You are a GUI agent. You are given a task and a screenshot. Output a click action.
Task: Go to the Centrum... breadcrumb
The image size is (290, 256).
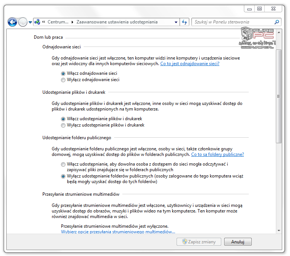coord(58,22)
